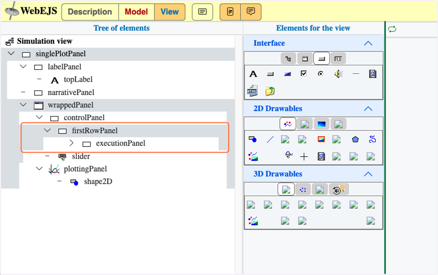
Task: Select the shape2D tree item
Action: (98, 181)
